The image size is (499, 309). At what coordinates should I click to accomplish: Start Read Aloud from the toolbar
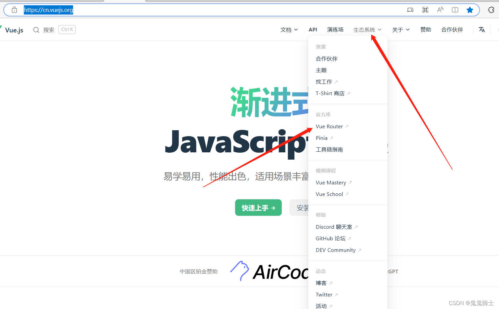(x=440, y=10)
